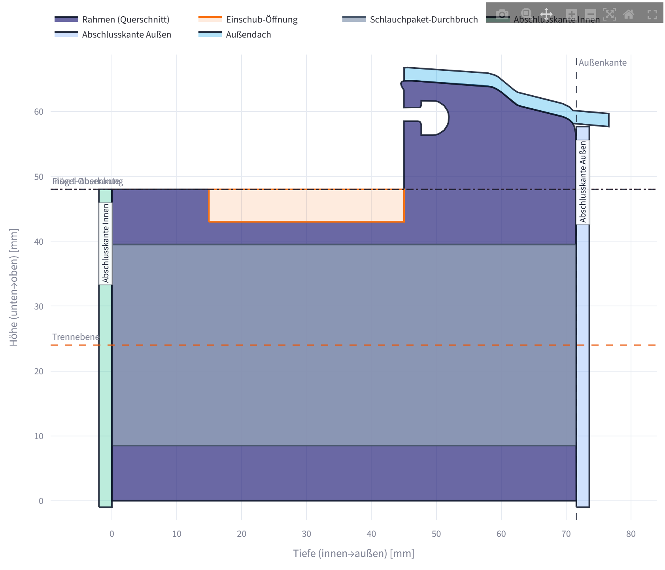Reset axes with the home icon

point(629,15)
